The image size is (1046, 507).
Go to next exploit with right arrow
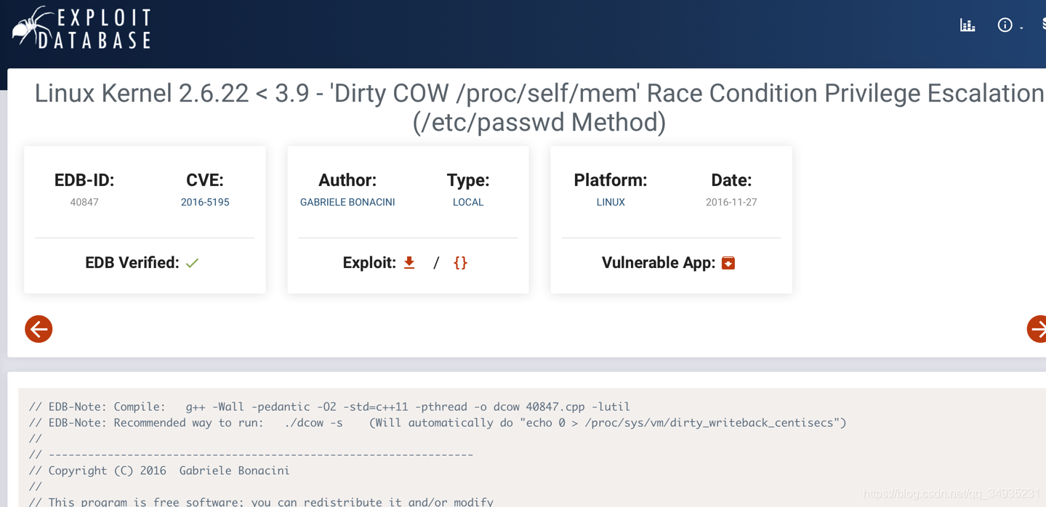click(x=1037, y=329)
